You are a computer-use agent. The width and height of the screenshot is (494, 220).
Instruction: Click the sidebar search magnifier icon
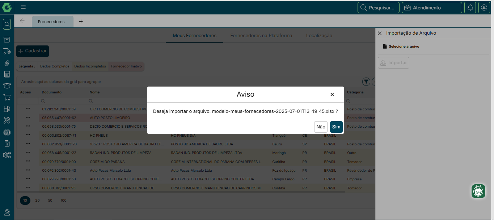point(7,24)
